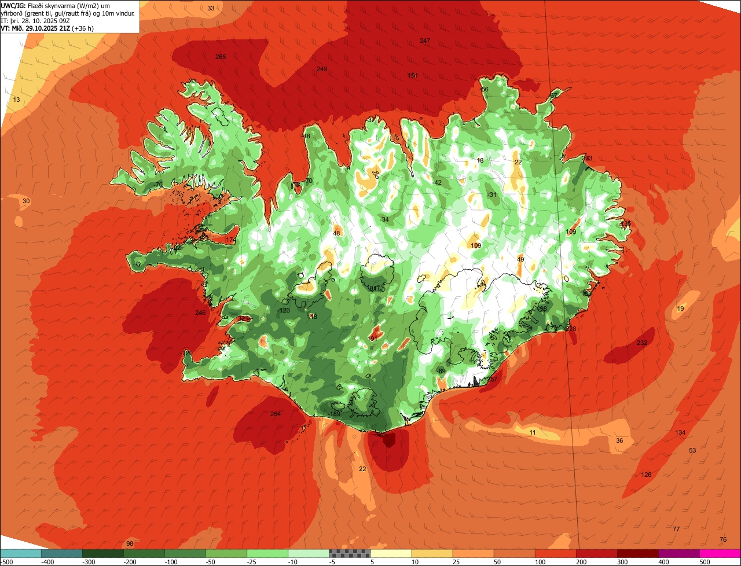
Task: Pick the purple swatch between 400 and 500
Action: pyautogui.click(x=678, y=554)
